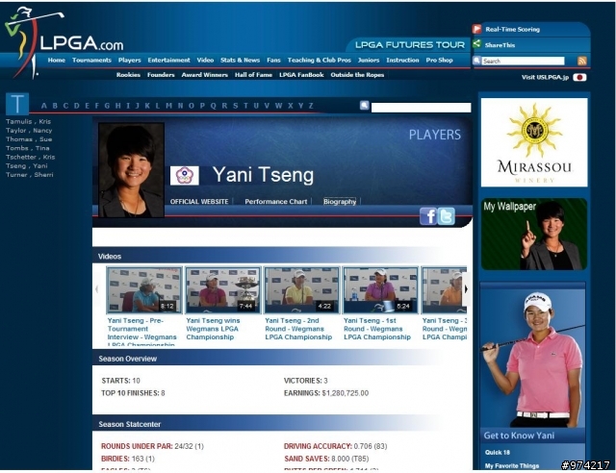Image resolution: width=616 pixels, height=473 pixels.
Task: Open LPGA FanBook link
Action: point(301,75)
